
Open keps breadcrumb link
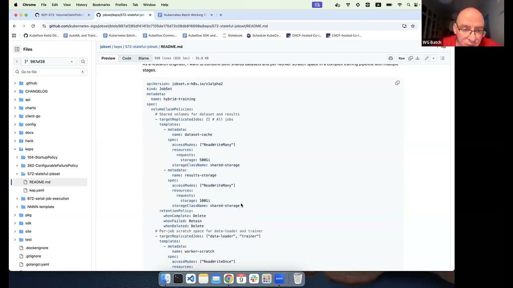pos(118,47)
